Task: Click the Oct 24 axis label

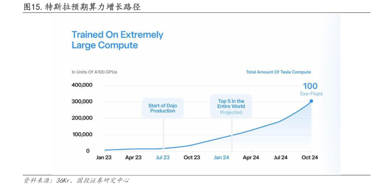Action: 310,158
